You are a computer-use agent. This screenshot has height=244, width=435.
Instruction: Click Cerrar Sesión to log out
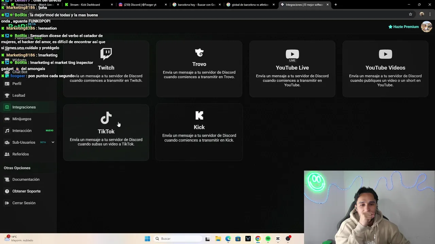[24, 203]
